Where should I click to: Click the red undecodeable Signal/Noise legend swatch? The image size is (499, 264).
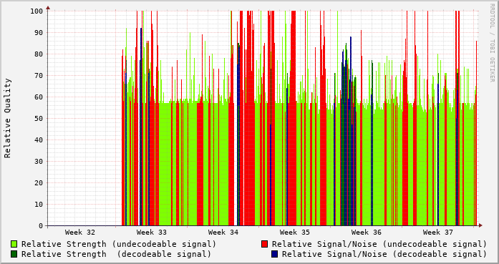[x=264, y=244]
